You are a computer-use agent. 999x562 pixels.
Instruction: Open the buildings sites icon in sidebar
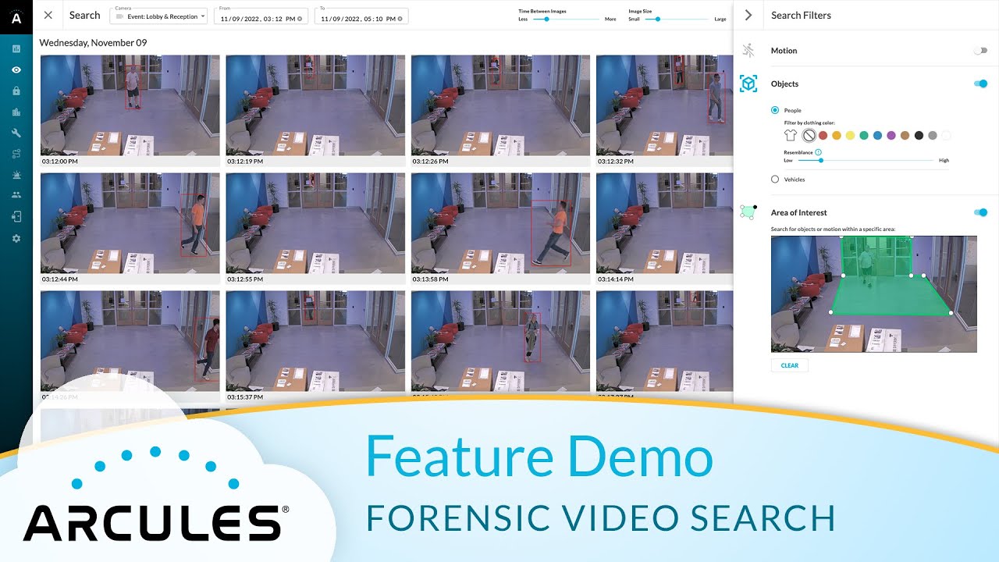[16, 112]
